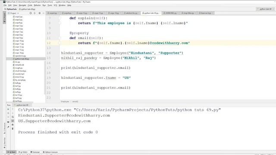Click the Down the stack trace arrow
The image size is (276, 155).
pyautogui.click(x=13, y=113)
